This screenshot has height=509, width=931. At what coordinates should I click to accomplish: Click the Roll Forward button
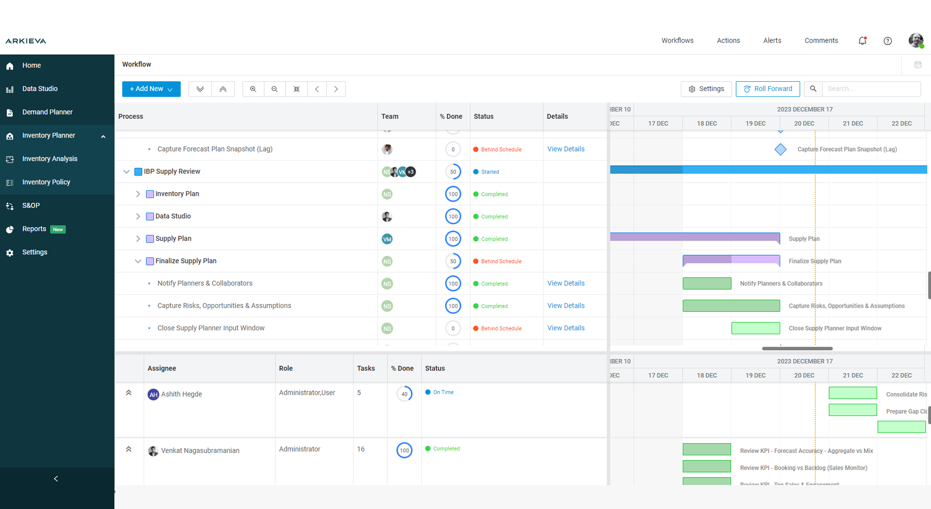(x=768, y=89)
